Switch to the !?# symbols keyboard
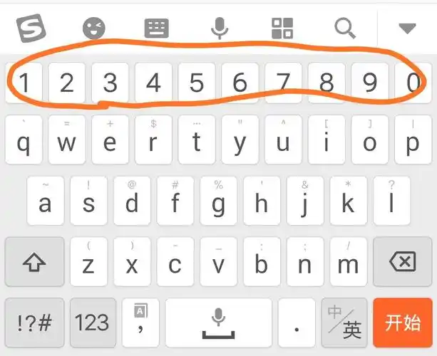437x356 pixels. tap(34, 323)
